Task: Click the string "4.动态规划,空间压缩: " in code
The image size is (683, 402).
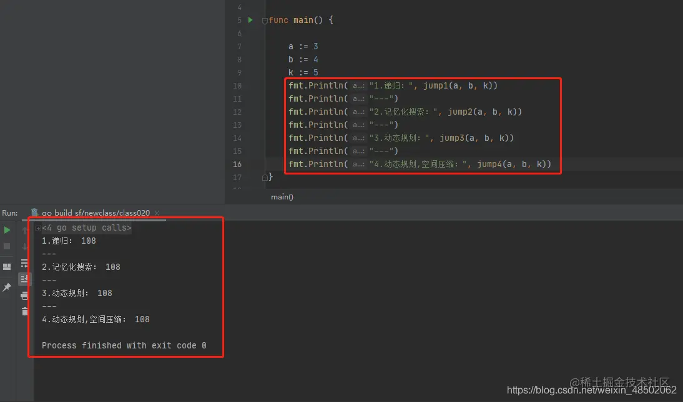Action: (x=418, y=164)
